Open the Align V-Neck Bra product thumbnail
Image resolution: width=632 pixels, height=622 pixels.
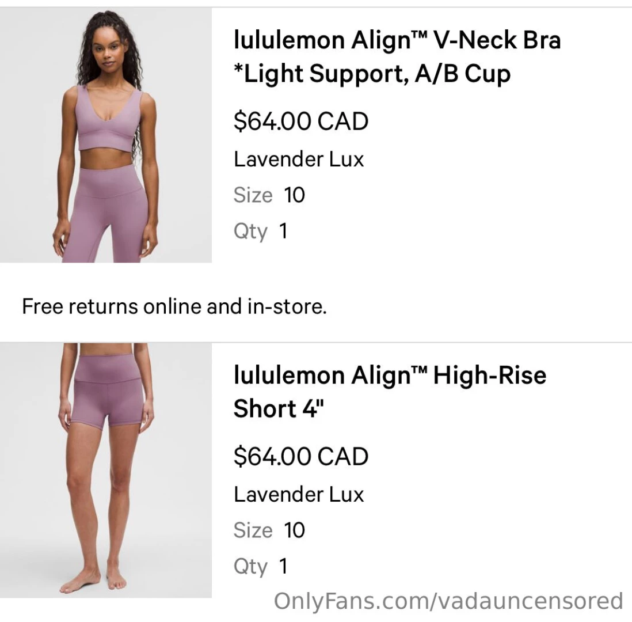[x=105, y=135]
